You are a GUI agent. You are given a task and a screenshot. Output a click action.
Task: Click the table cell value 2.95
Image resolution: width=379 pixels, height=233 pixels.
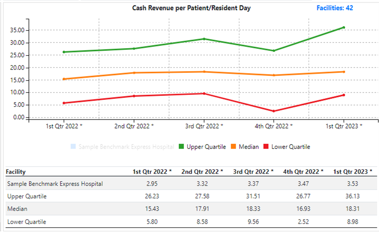click(x=152, y=184)
